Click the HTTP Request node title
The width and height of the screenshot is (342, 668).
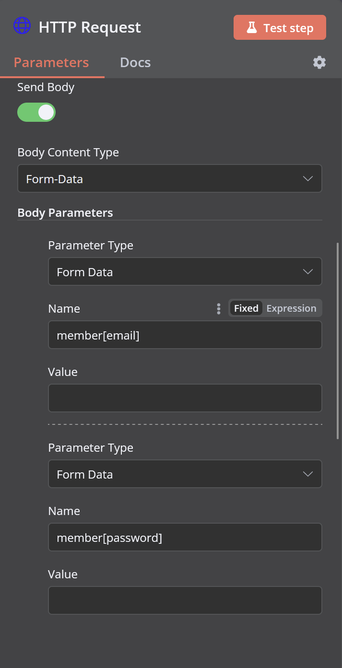[90, 27]
